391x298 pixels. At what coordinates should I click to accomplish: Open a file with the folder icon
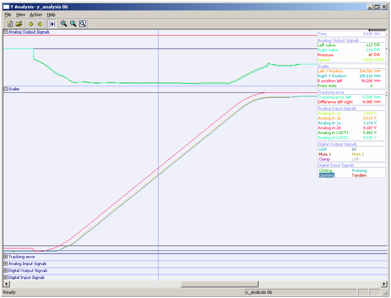click(19, 24)
